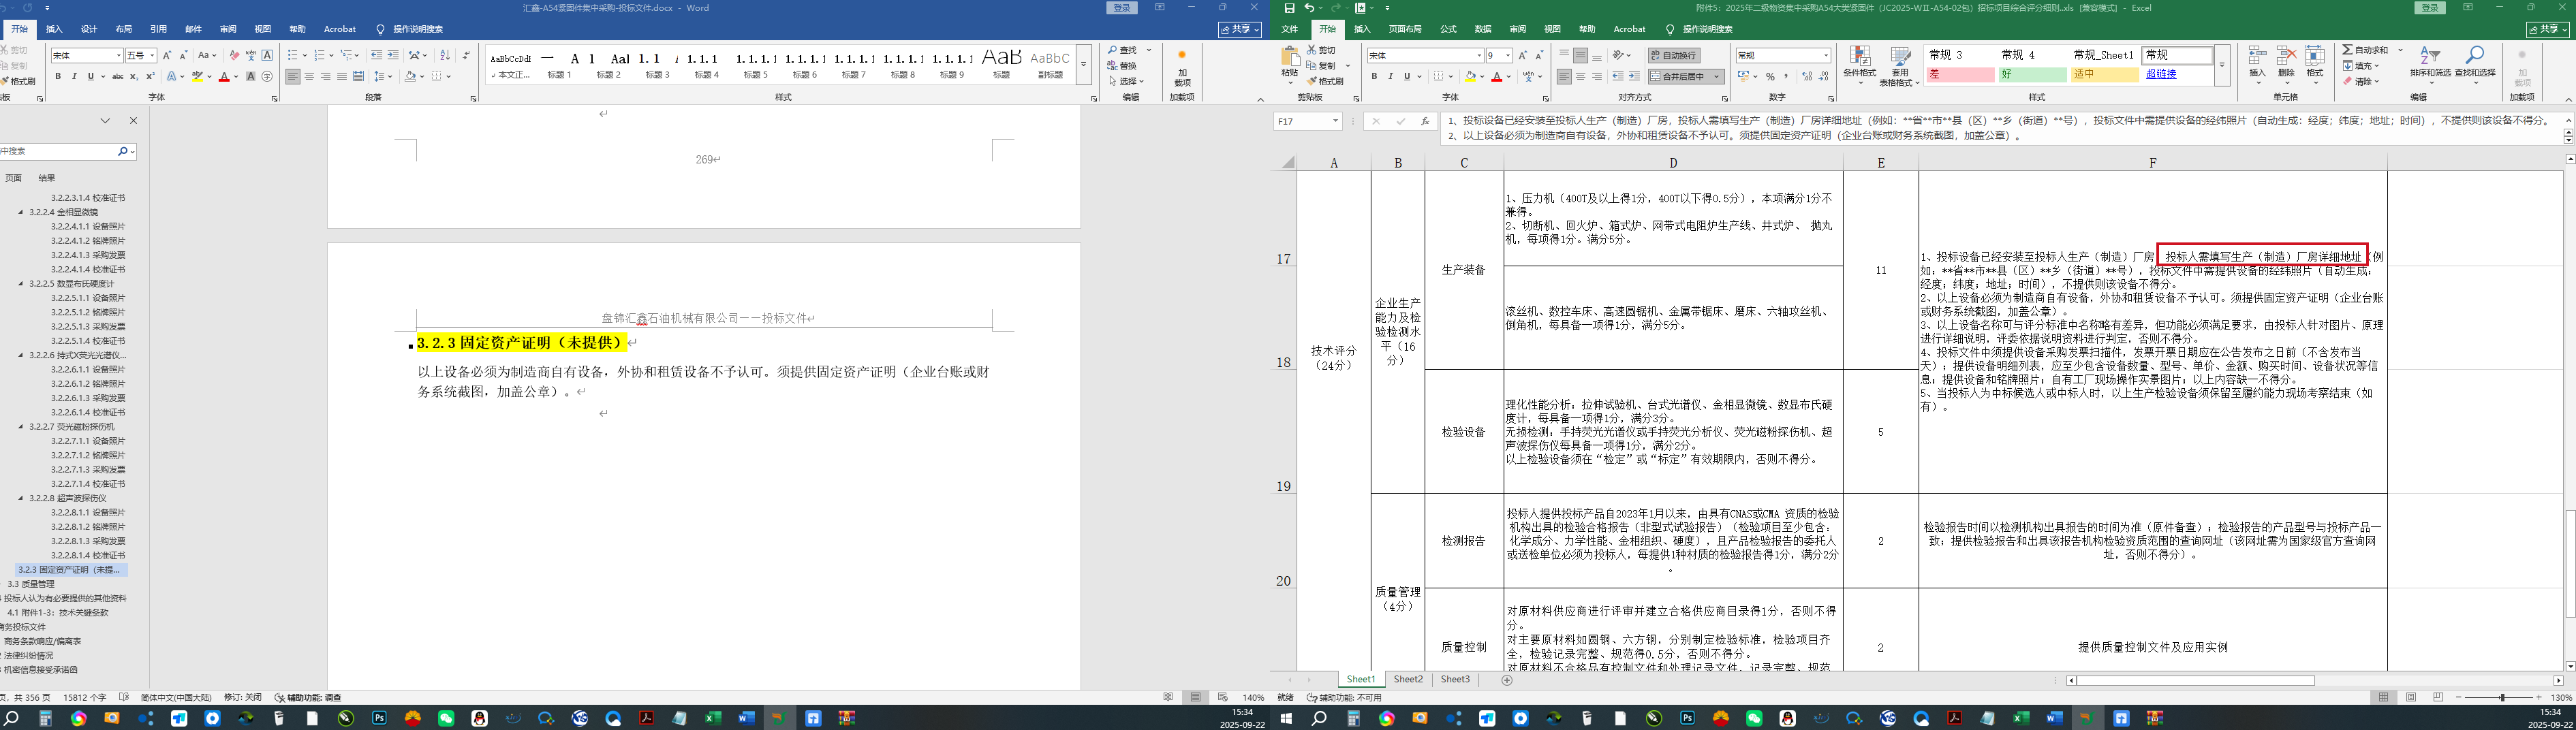Click the Excel horizontal scrollbar
The width and height of the screenshot is (2576, 730).
pos(2195,681)
